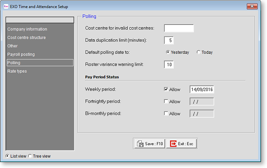Enable Allow for Fortnightly period
Image resolution: width=267 pixels, height=168 pixels.
click(x=166, y=102)
